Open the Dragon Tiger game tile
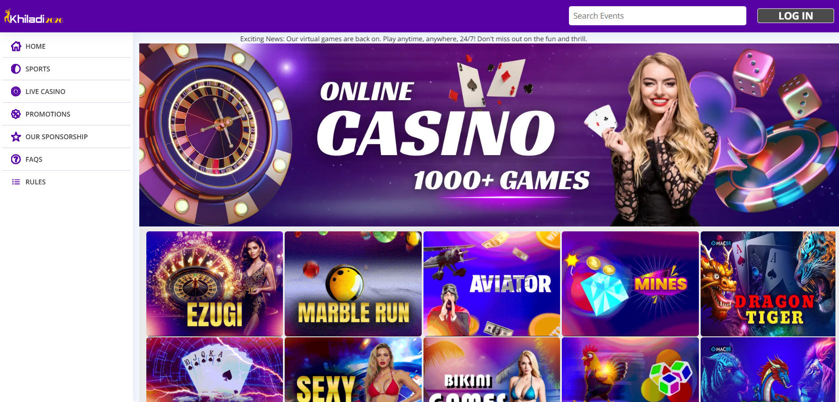This screenshot has height=402, width=839. 768,284
